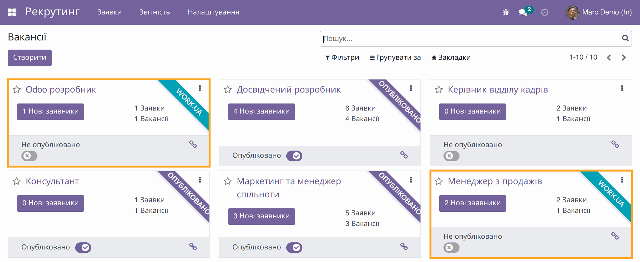Open kebab menu on Консультант card
This screenshot has height=262, width=640.
(200, 180)
